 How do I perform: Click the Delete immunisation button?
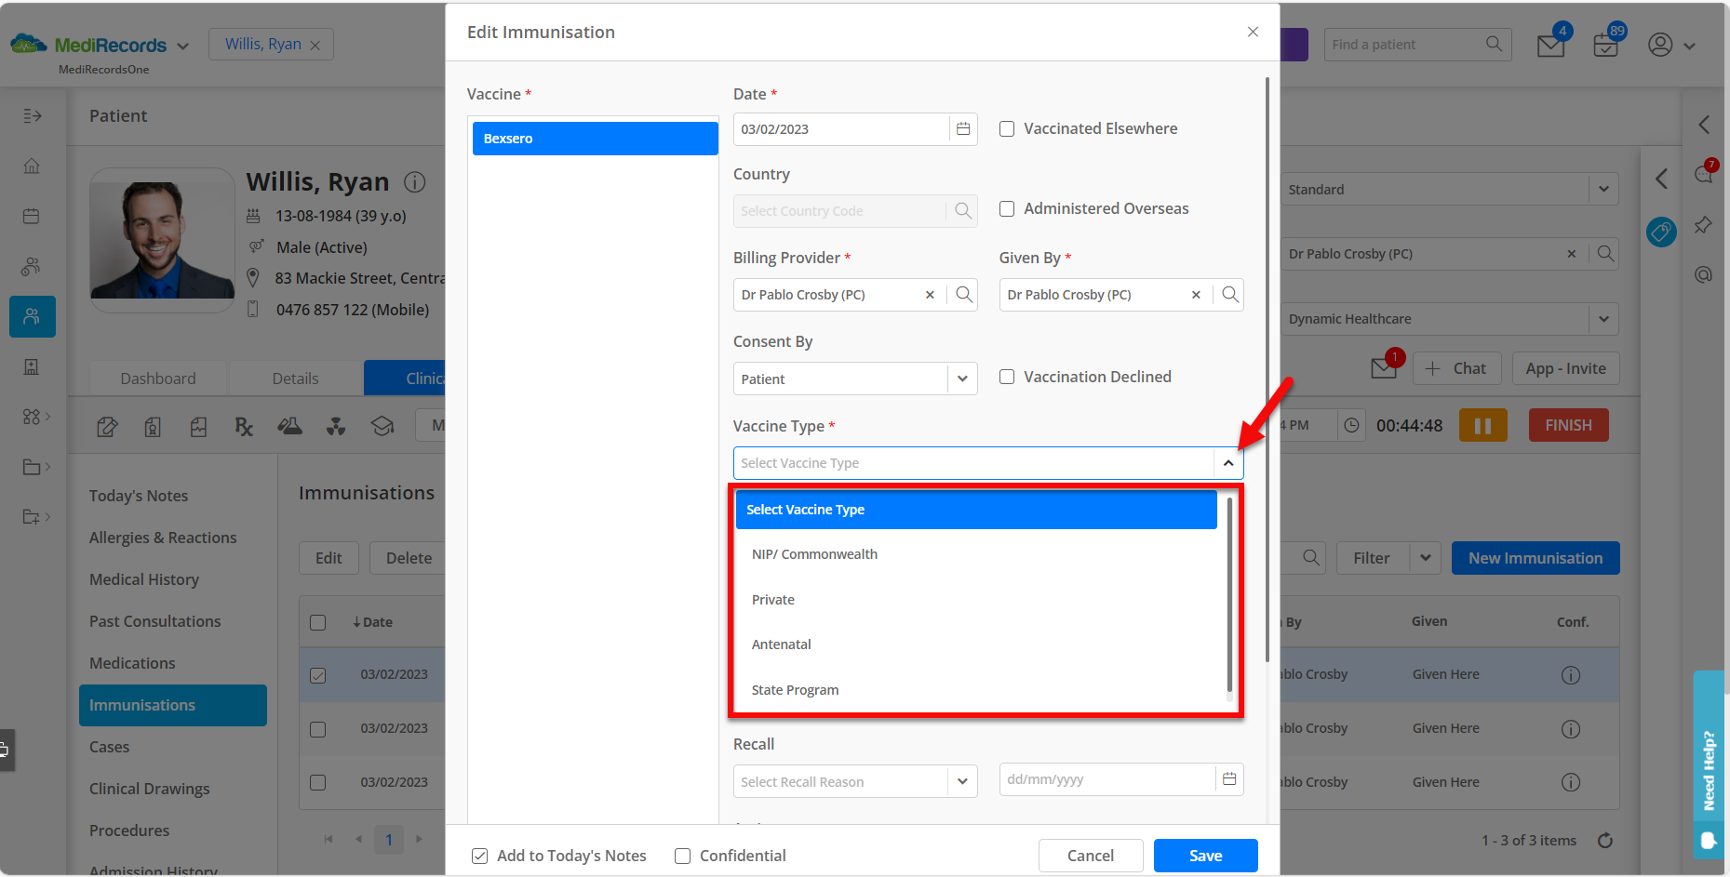[x=409, y=558]
